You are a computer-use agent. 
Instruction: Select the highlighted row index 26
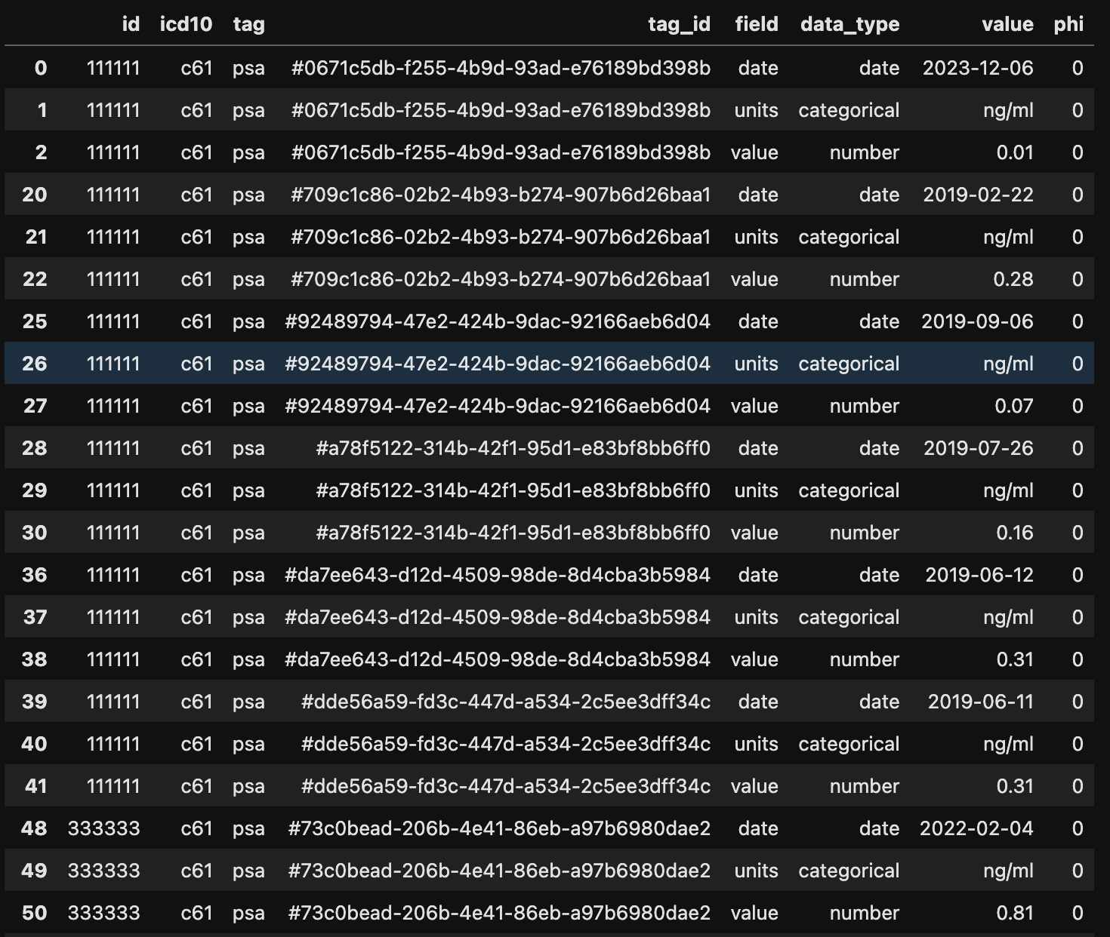point(35,364)
